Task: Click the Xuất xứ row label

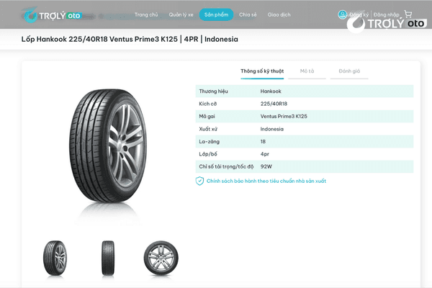Action: pyautogui.click(x=208, y=129)
